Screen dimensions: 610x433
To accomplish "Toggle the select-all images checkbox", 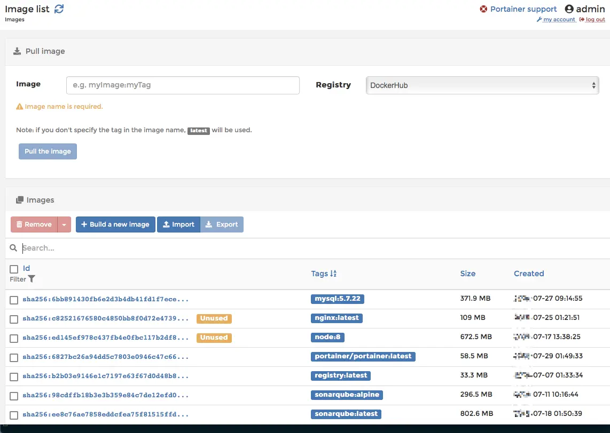I will pos(14,269).
